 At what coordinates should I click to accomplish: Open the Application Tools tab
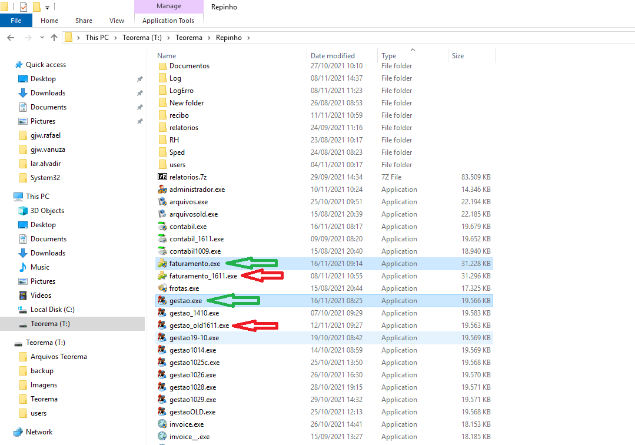(x=168, y=21)
